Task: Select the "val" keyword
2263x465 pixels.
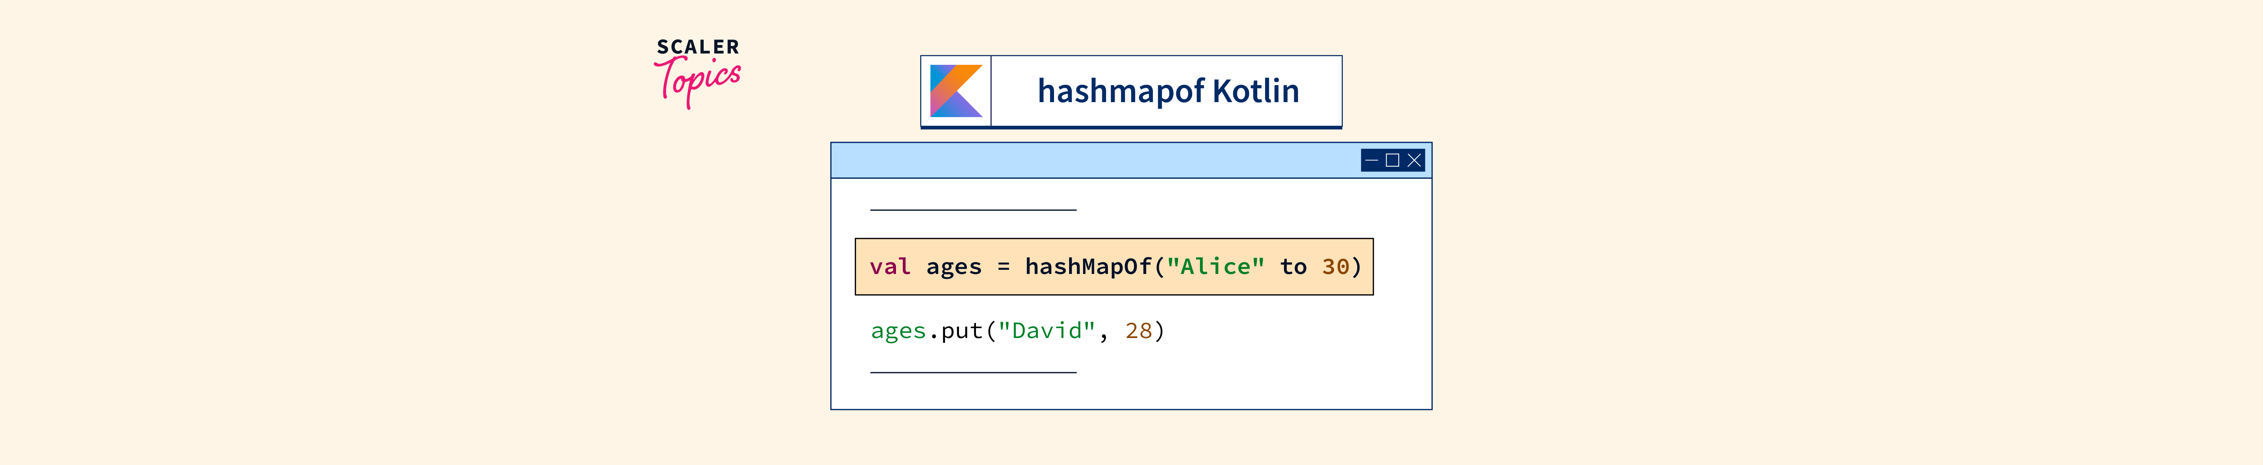Action: tap(890, 267)
